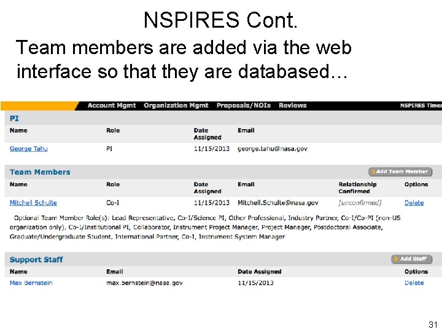Click the arrow icon on Add Team Member
The width and height of the screenshot is (442, 332).
373,172
